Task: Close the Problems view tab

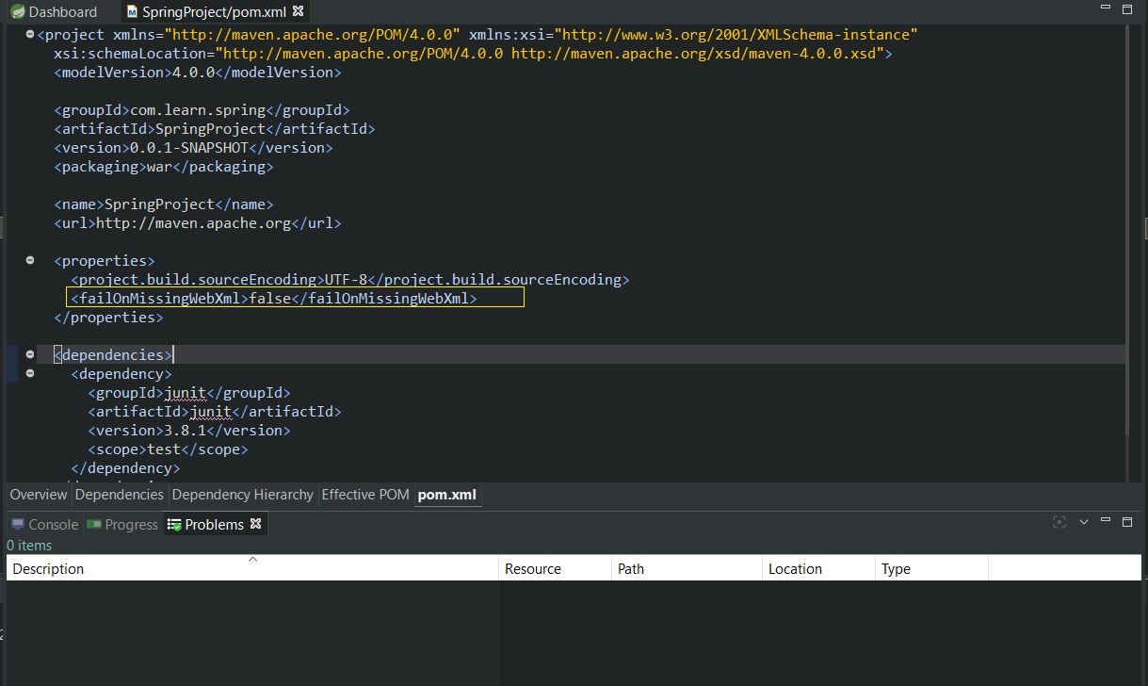Action: coord(255,524)
